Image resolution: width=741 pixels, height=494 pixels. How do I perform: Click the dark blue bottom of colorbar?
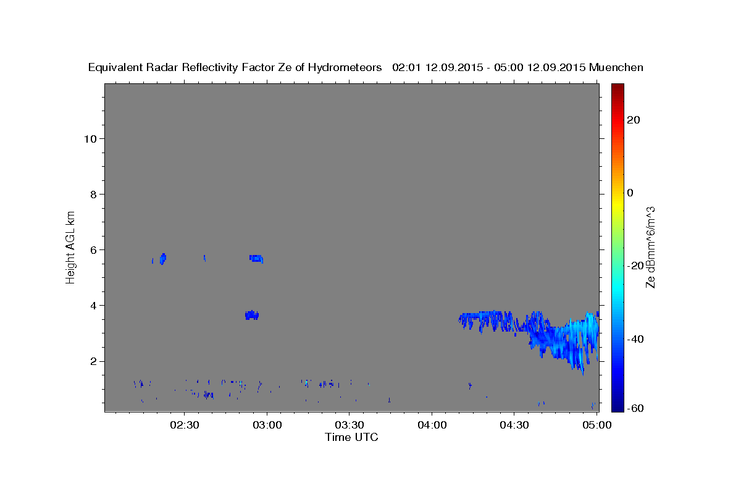[x=617, y=406]
